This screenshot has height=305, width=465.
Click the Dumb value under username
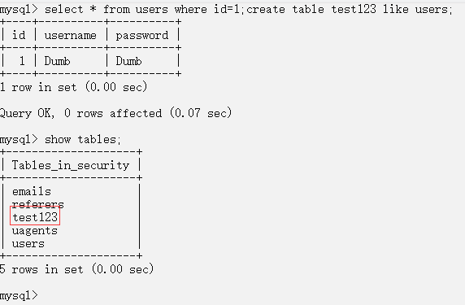(57, 61)
